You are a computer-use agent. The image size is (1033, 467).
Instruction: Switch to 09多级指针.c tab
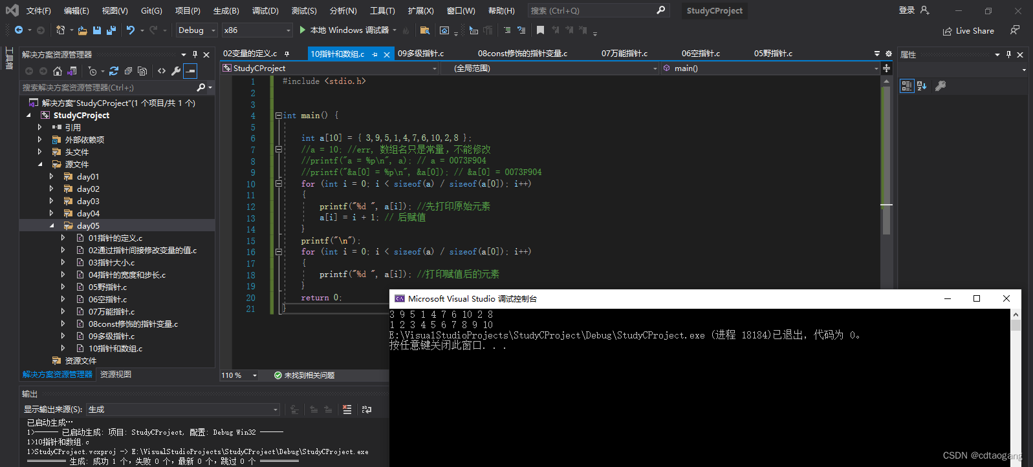pos(421,54)
